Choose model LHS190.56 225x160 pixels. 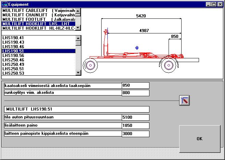pos(38,56)
